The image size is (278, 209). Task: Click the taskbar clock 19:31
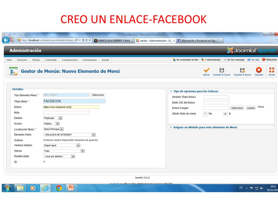pos(273,187)
